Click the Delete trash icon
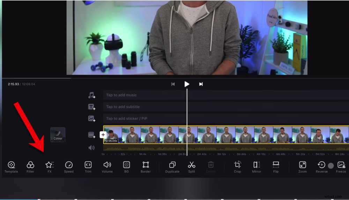Image resolution: width=349 pixels, height=200 pixels. [211, 167]
